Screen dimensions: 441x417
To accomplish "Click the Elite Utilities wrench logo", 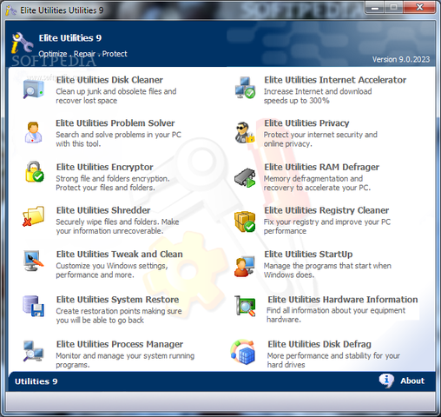I will [x=22, y=43].
